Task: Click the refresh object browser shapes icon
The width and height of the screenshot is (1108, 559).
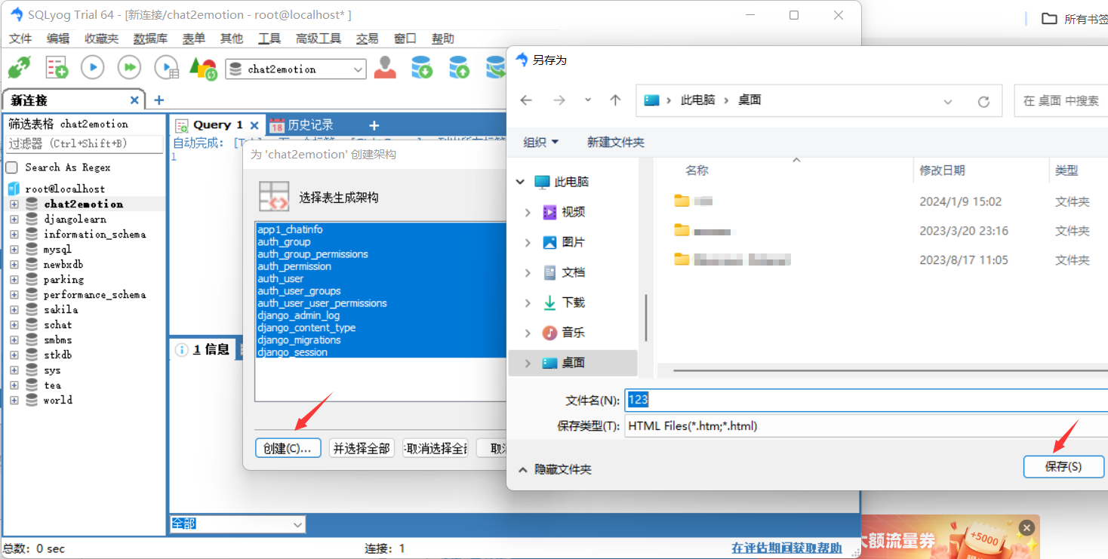Action: coord(203,69)
